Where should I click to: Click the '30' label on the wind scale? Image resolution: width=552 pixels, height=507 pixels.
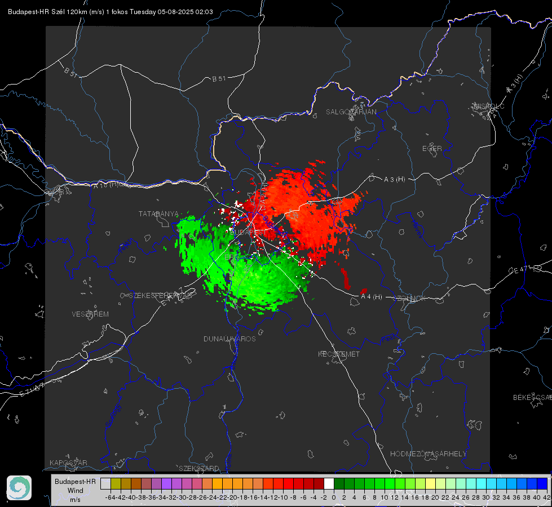[486, 497]
